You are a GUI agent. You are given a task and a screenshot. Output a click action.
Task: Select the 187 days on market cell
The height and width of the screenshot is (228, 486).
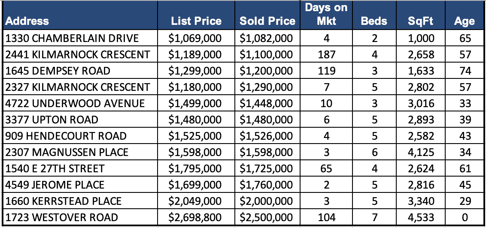click(x=326, y=55)
